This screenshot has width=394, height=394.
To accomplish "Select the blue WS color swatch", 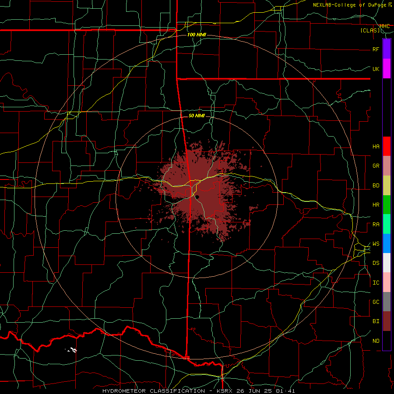I will [387, 243].
